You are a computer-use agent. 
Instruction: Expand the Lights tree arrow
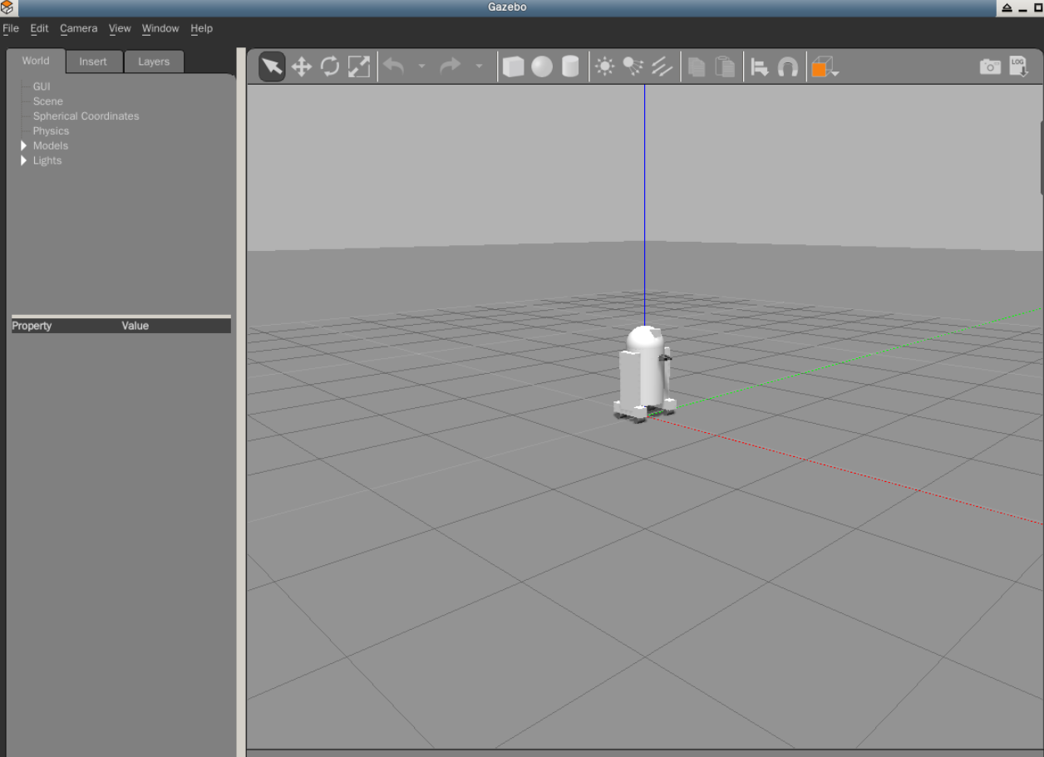pyautogui.click(x=24, y=160)
